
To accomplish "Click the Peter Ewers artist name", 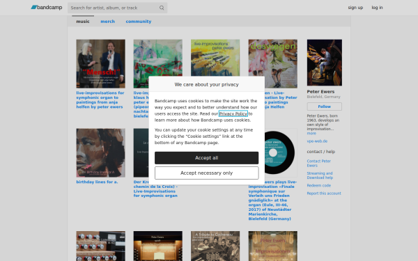I will pyautogui.click(x=320, y=92).
